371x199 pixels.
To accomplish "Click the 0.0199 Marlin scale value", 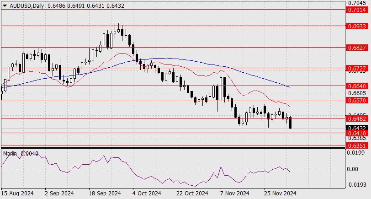I will (x=356, y=153).
